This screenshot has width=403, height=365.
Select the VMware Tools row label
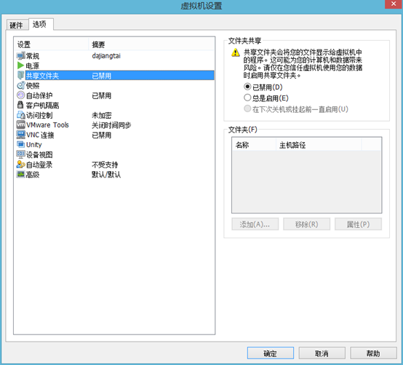47,125
